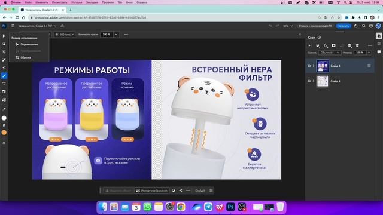Choose Перемещение in the tool flyout

point(29,44)
